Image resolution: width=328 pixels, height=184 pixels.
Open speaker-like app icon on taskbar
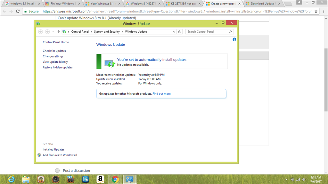pos(56,180)
